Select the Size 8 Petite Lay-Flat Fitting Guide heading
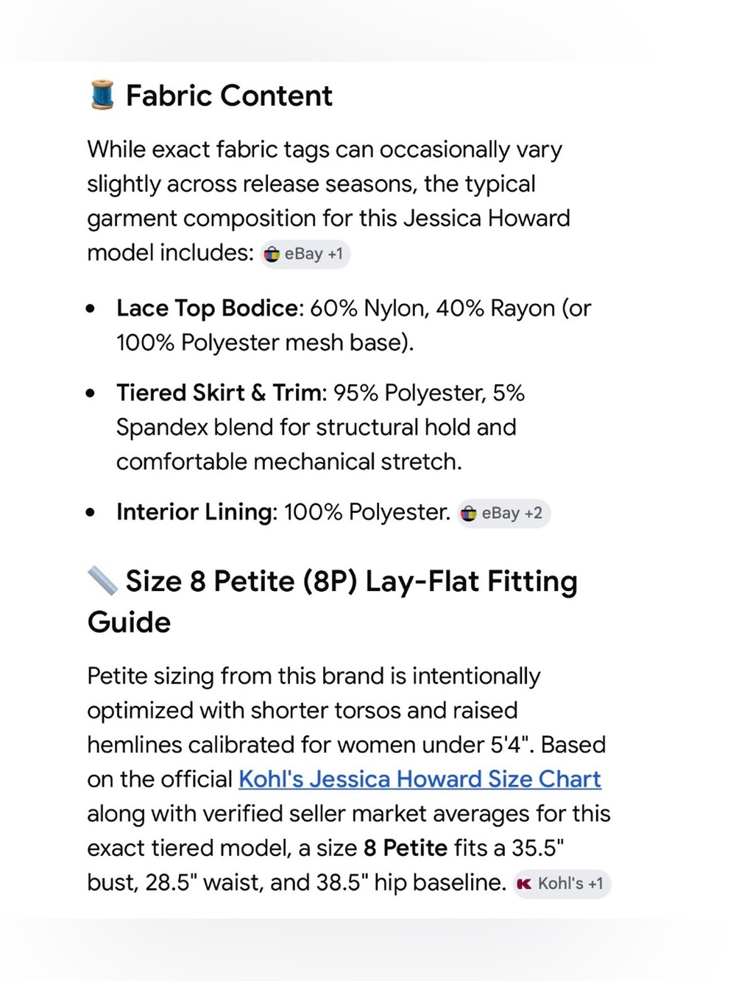 click(332, 601)
